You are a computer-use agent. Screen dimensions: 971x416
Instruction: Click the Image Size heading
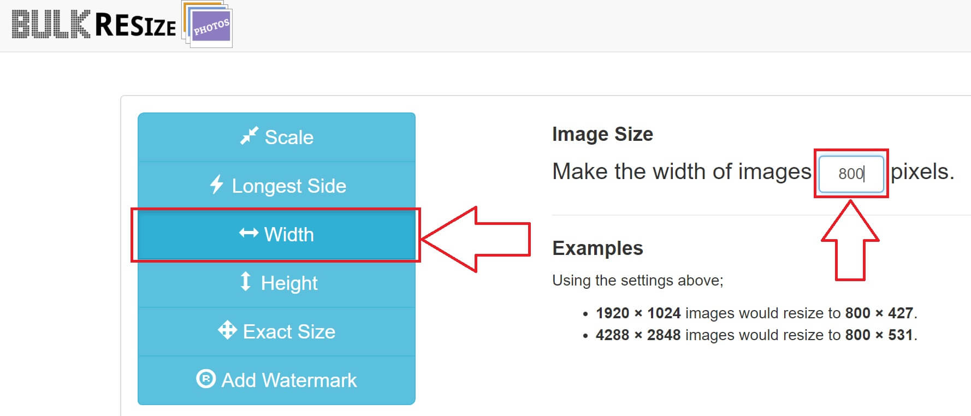tap(602, 134)
